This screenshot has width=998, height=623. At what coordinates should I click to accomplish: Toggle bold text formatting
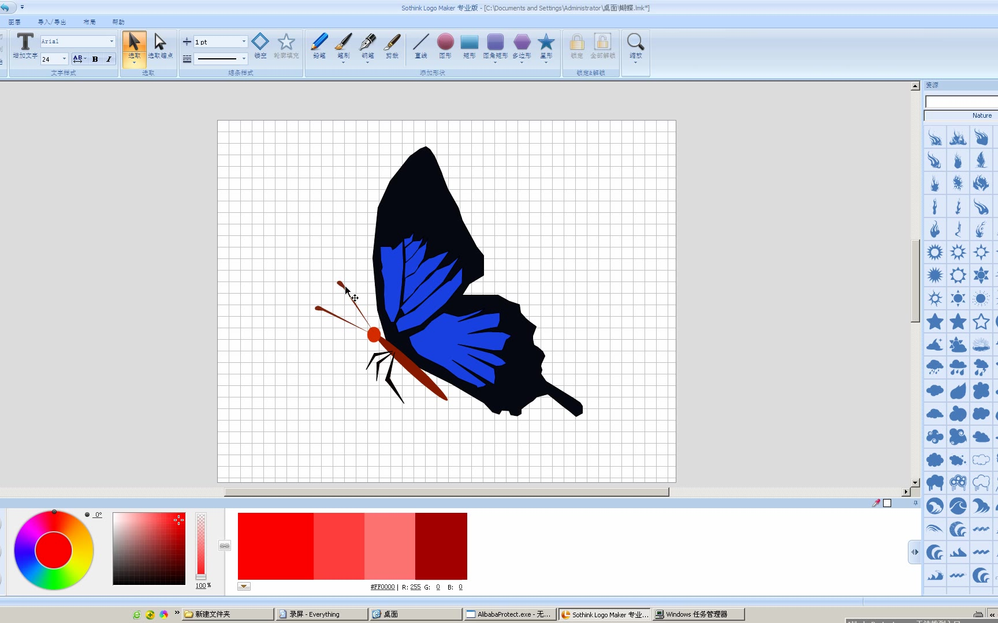pyautogui.click(x=95, y=59)
